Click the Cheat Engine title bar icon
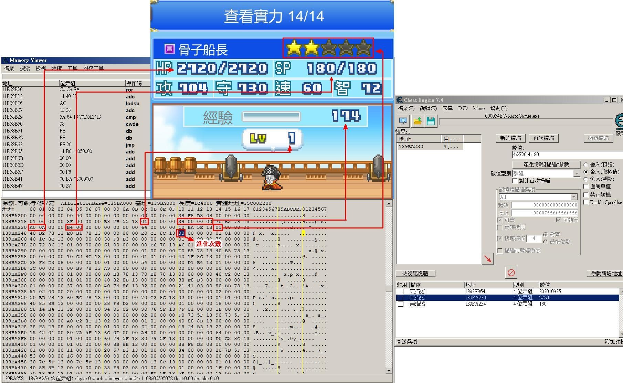623x383 pixels. [400, 100]
